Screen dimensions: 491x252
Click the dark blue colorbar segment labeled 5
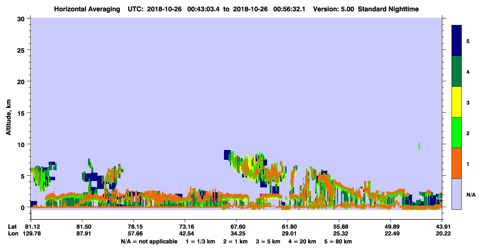pos(457,41)
